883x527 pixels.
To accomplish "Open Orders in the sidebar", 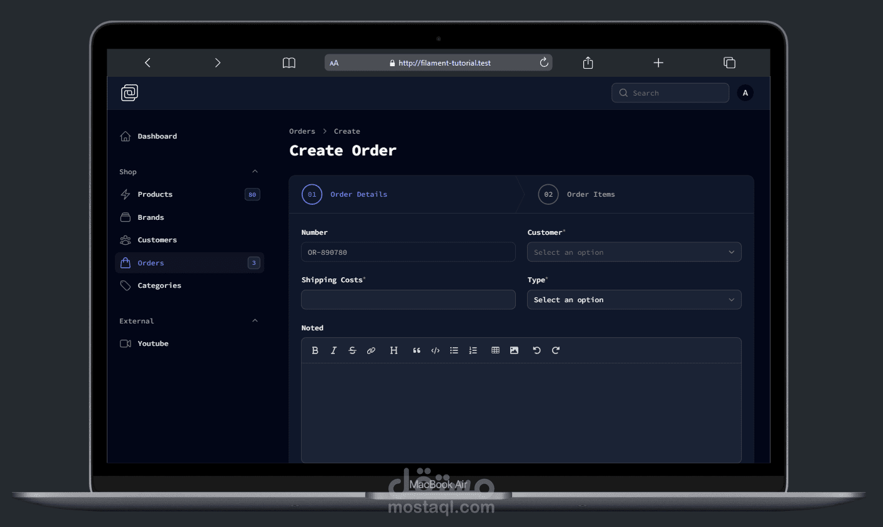I will tap(189, 263).
